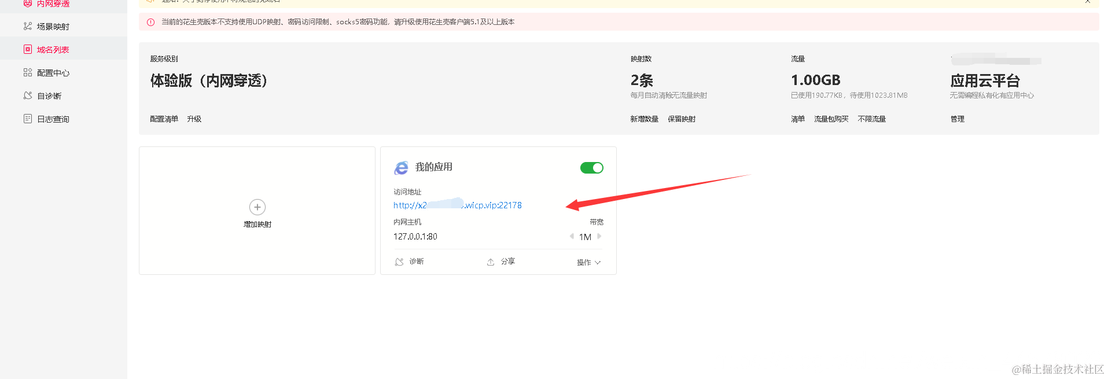
Task: Increase bandwidth with the right arrow beside 1M
Action: tap(599, 236)
